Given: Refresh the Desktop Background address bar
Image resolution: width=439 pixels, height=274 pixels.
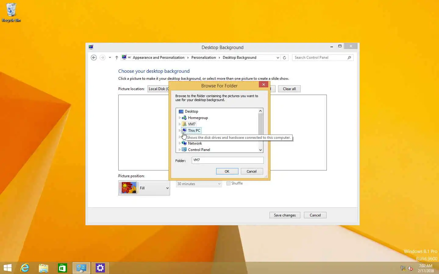Looking at the screenshot, I should coord(284,58).
